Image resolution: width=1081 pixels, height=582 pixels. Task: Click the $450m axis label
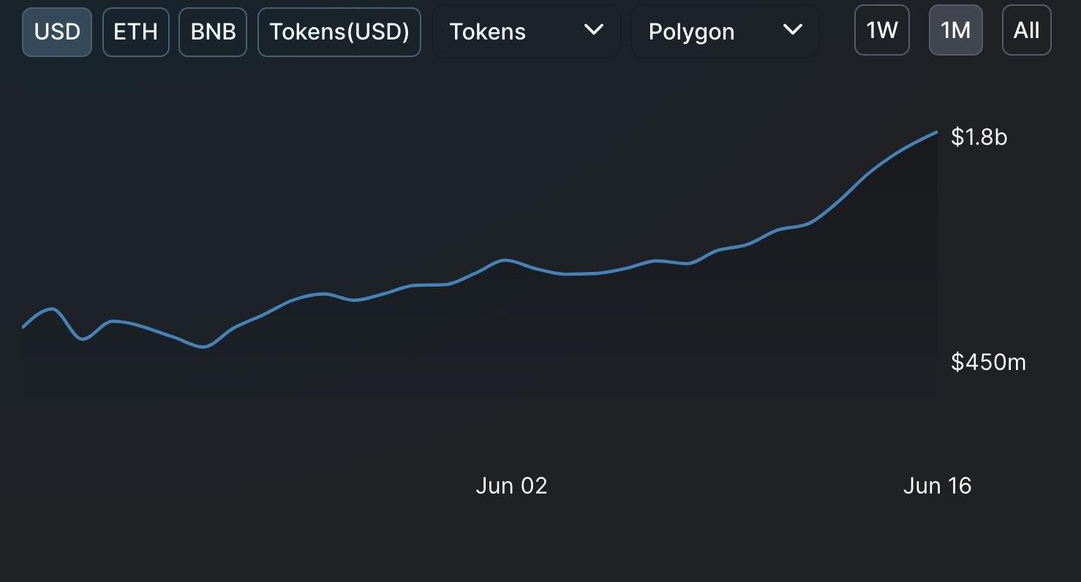tap(989, 361)
